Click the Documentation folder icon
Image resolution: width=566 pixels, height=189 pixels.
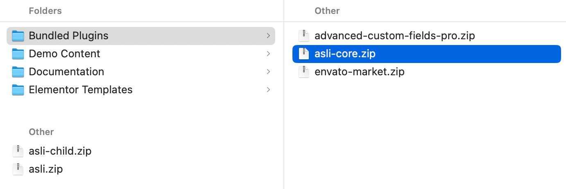coord(18,72)
